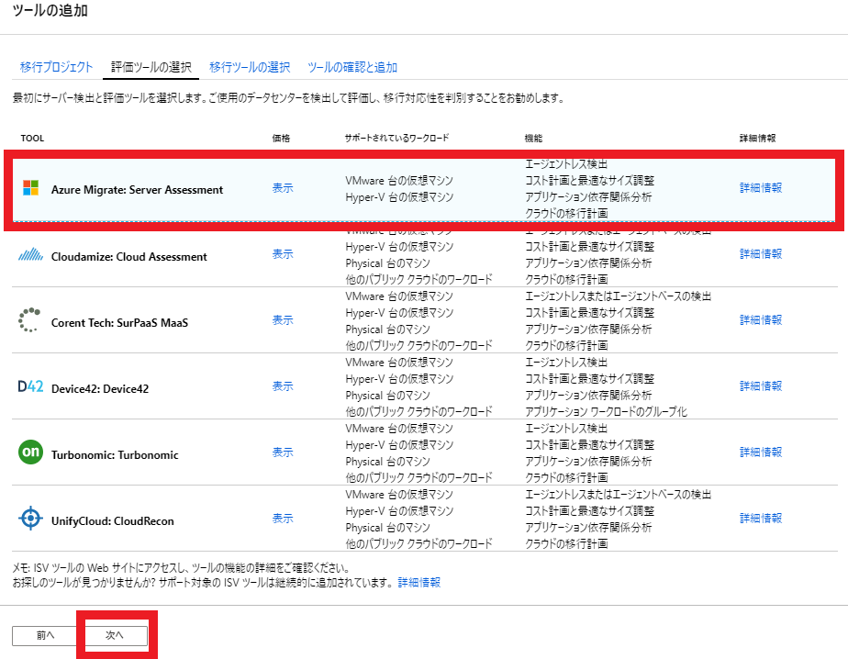Click the ツールの追加 page title

tap(50, 11)
